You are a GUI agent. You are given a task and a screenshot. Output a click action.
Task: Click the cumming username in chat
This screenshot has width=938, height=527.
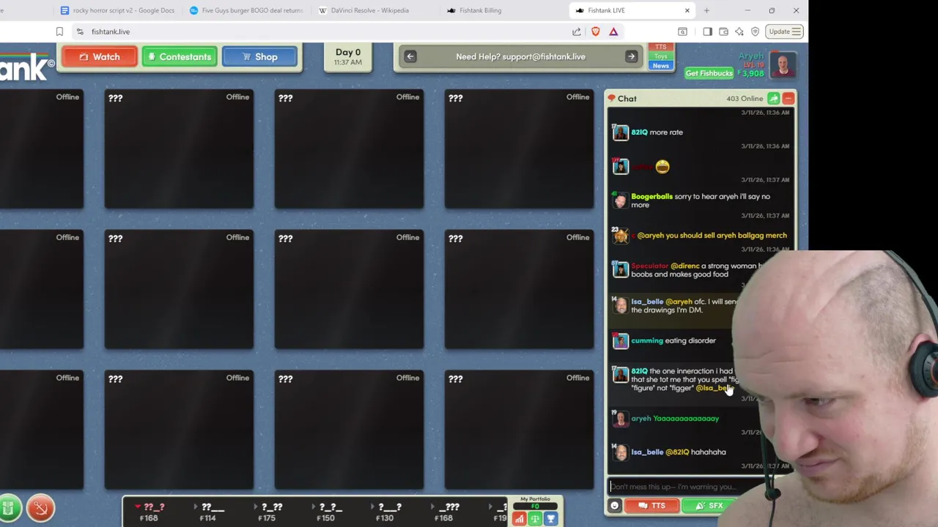point(647,340)
